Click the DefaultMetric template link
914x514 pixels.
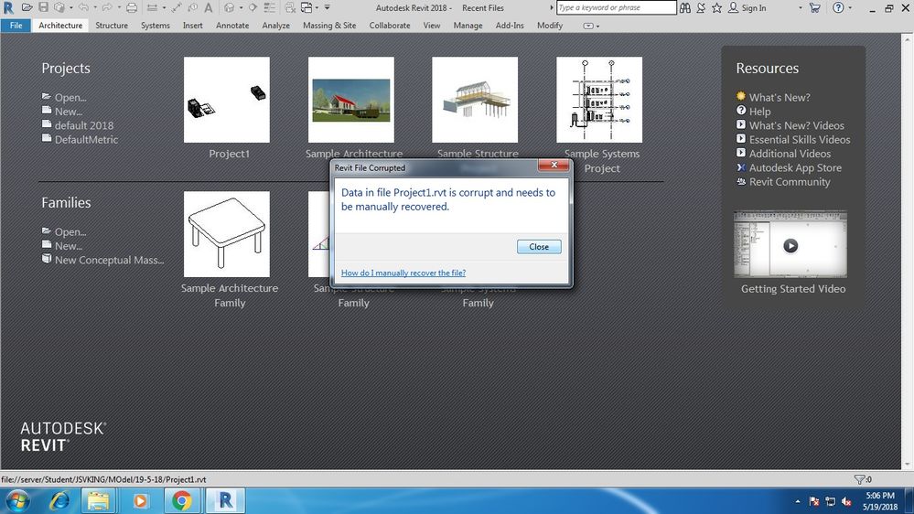point(86,139)
